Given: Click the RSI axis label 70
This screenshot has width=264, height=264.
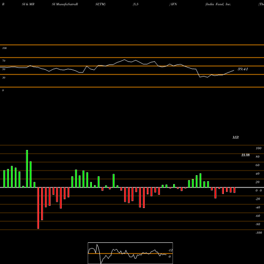Looking at the screenshot, I should 4,61.
